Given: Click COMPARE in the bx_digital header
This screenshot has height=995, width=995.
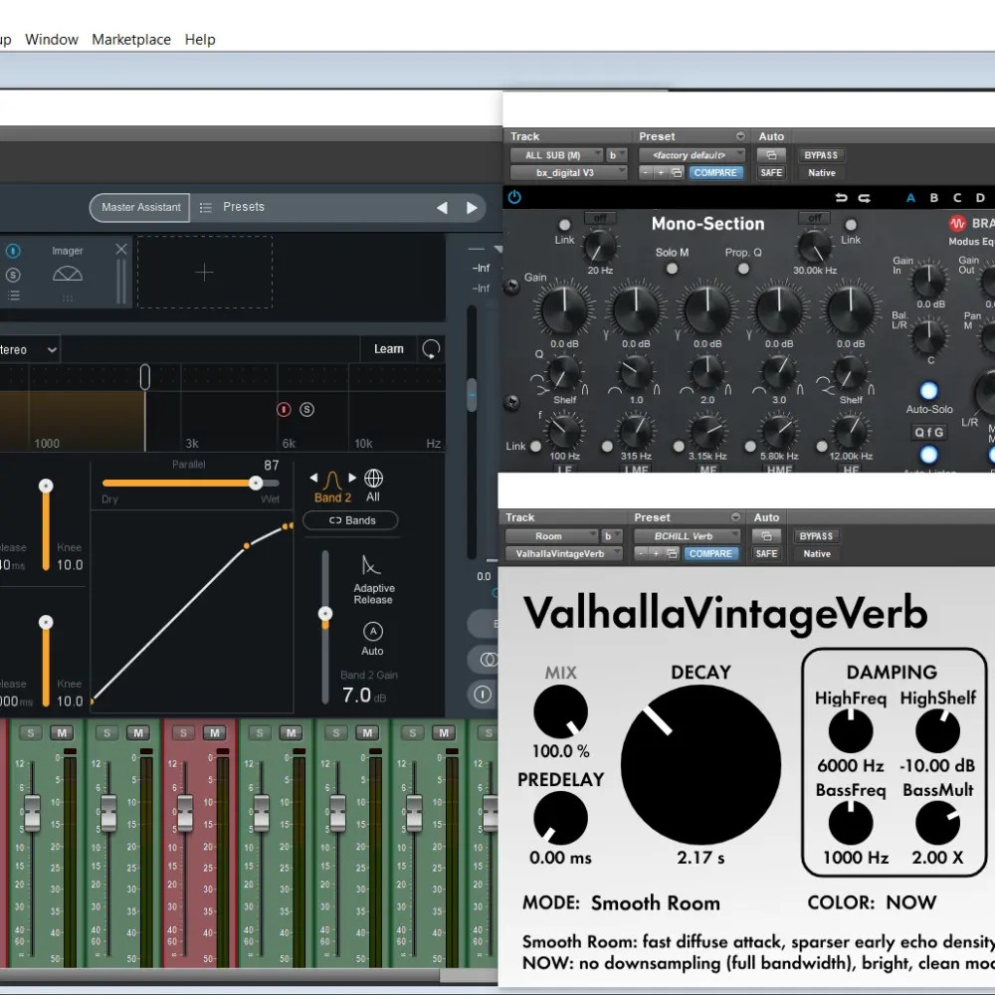Looking at the screenshot, I should 715,172.
